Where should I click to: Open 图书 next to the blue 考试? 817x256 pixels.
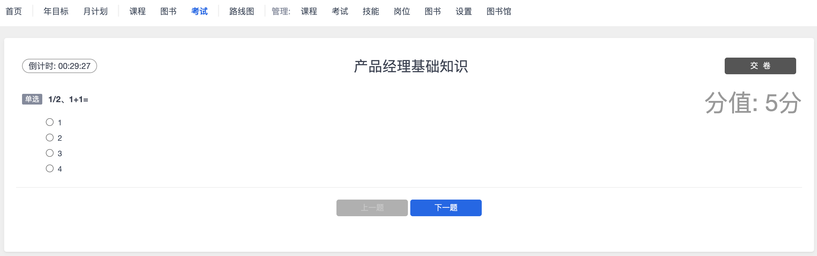(x=169, y=11)
